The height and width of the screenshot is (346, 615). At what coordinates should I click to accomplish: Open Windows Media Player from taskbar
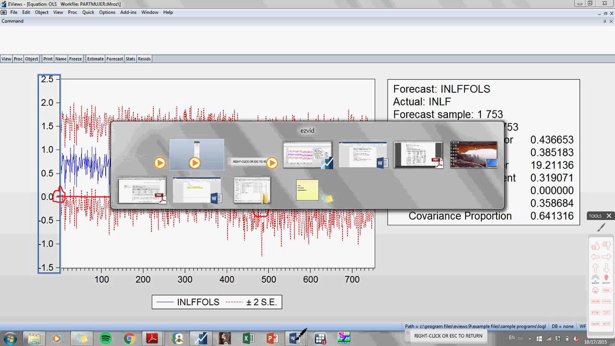click(57, 338)
